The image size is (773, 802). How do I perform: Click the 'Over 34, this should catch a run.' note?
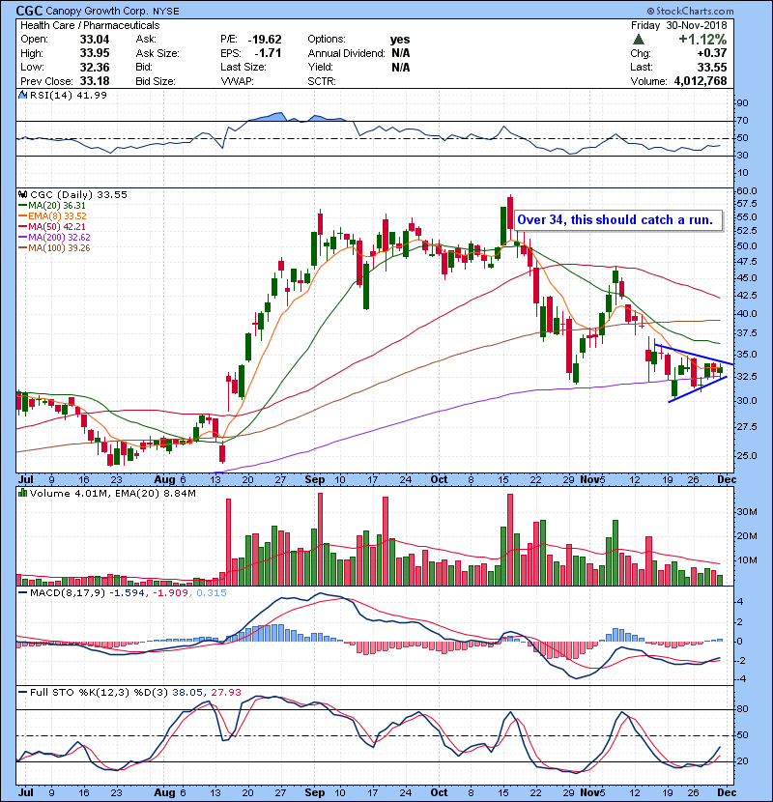618,220
